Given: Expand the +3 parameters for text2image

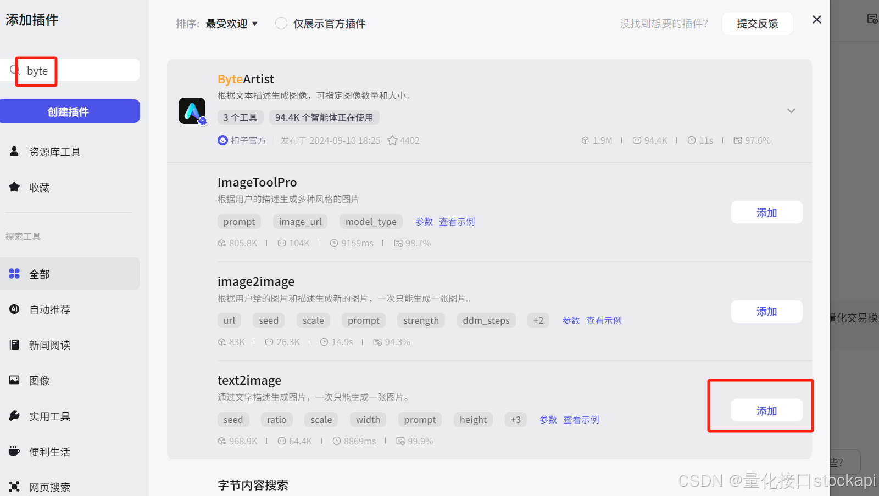Looking at the screenshot, I should click(x=515, y=420).
